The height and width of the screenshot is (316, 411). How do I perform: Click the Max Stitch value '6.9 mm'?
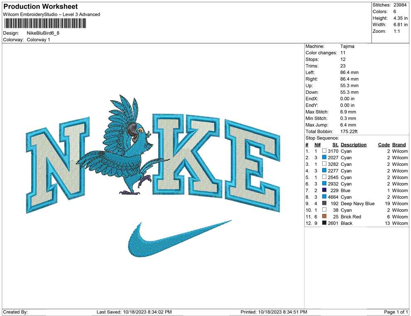pyautogui.click(x=348, y=112)
